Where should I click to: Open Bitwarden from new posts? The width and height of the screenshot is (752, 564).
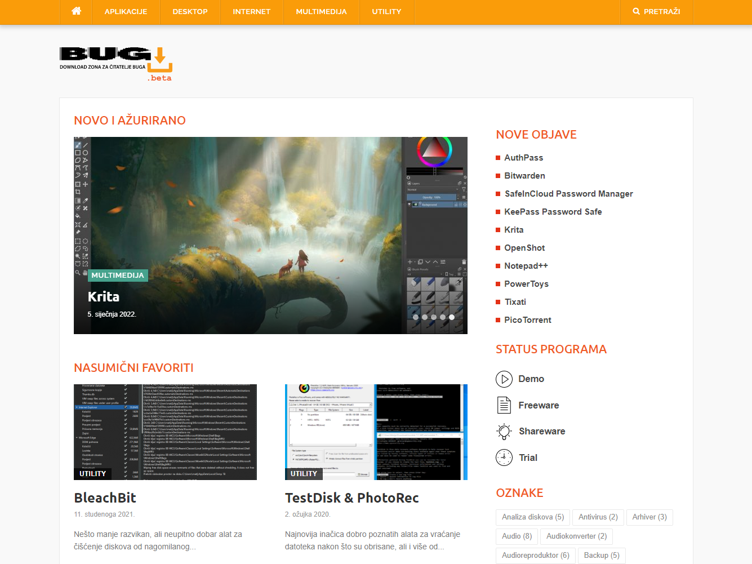pyautogui.click(x=524, y=176)
